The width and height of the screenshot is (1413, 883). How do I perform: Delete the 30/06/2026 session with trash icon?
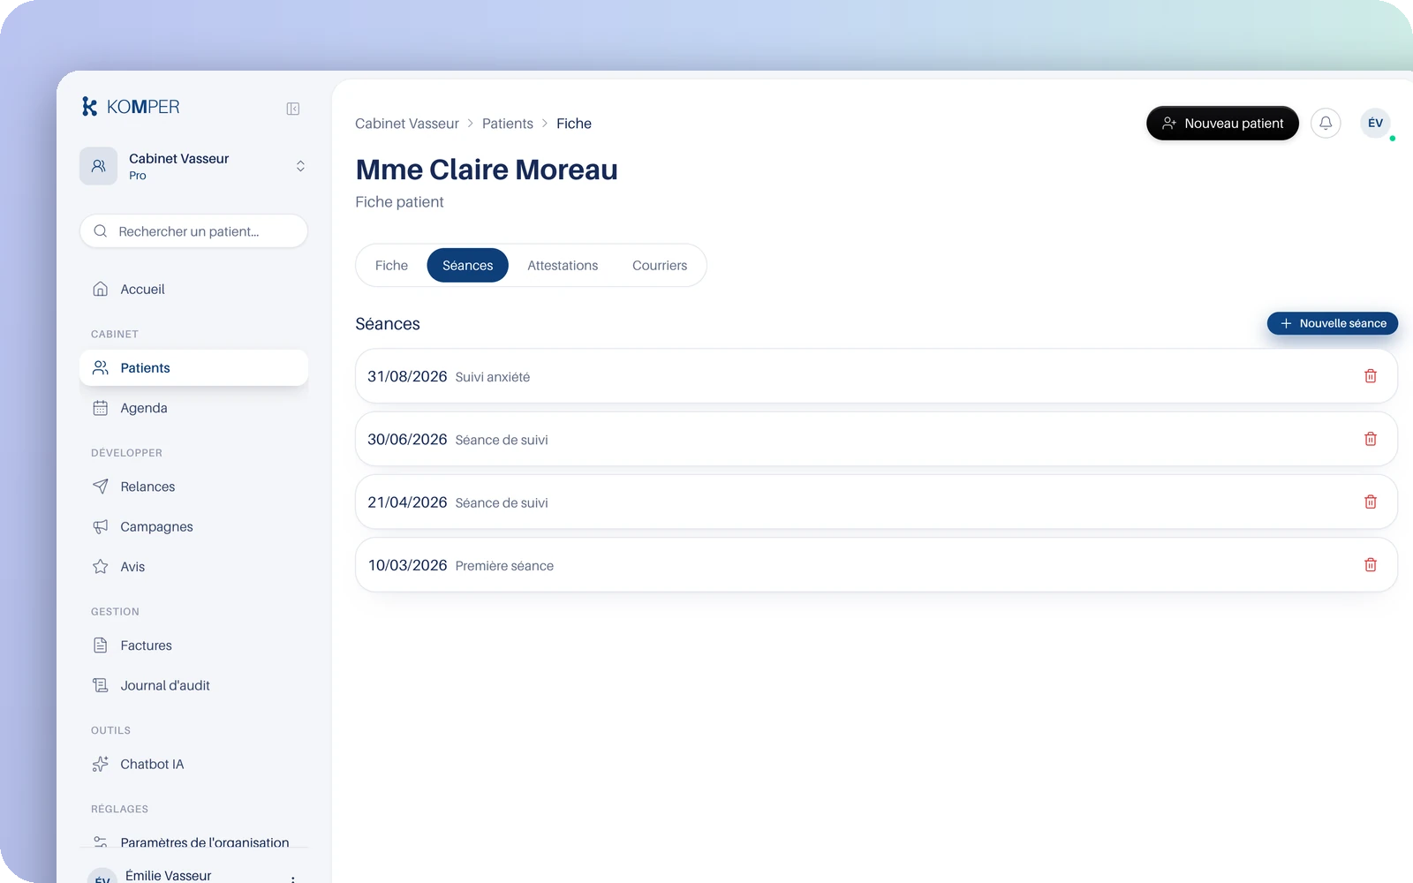[x=1371, y=439]
